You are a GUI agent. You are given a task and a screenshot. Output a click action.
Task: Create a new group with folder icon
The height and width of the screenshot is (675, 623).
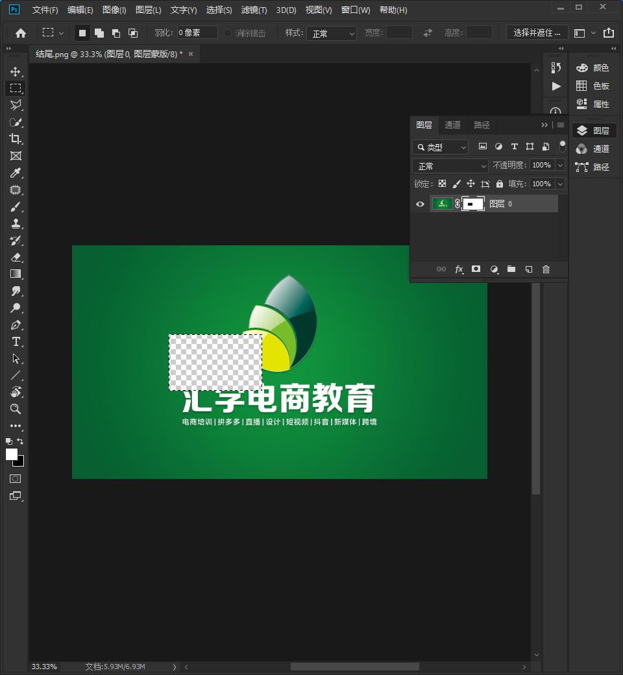(511, 269)
